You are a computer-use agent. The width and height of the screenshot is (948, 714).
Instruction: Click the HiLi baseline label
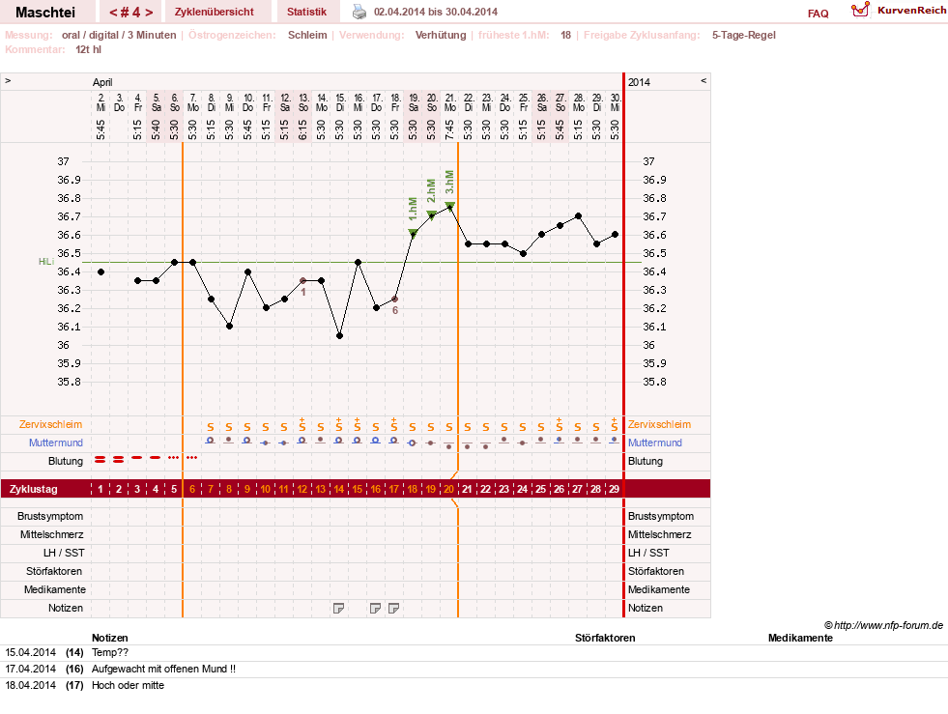[x=46, y=261]
